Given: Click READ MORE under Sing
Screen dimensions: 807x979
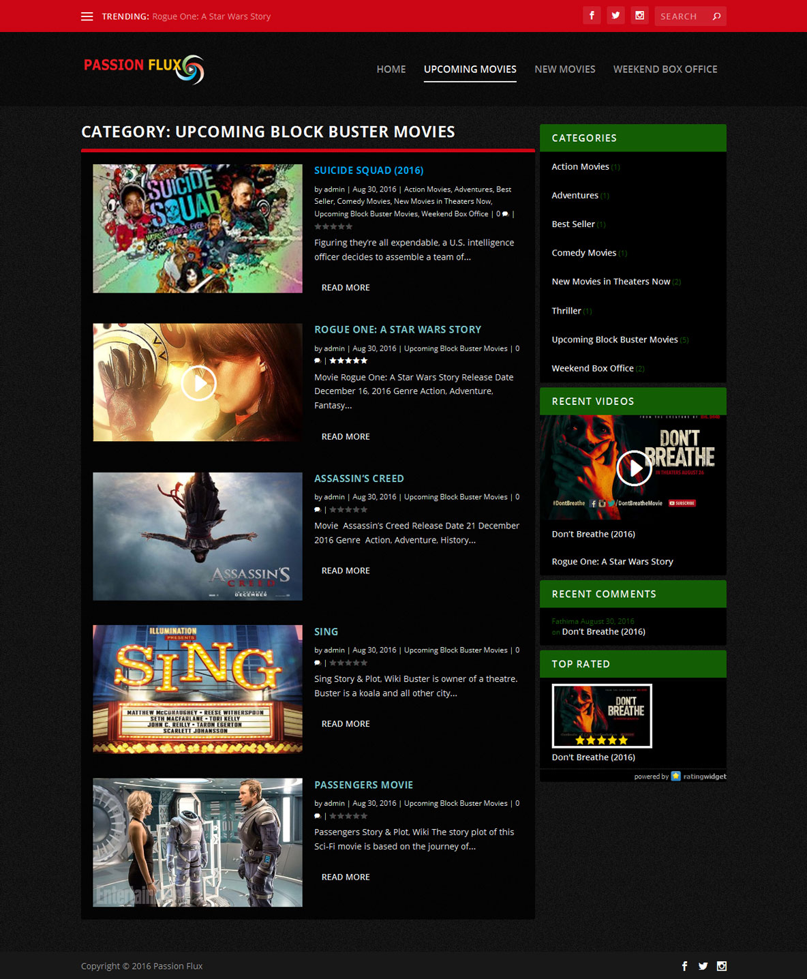Looking at the screenshot, I should (x=346, y=724).
